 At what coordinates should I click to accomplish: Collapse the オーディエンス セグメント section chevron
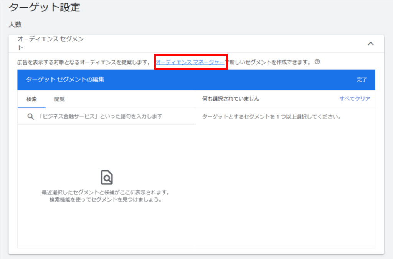click(x=370, y=44)
